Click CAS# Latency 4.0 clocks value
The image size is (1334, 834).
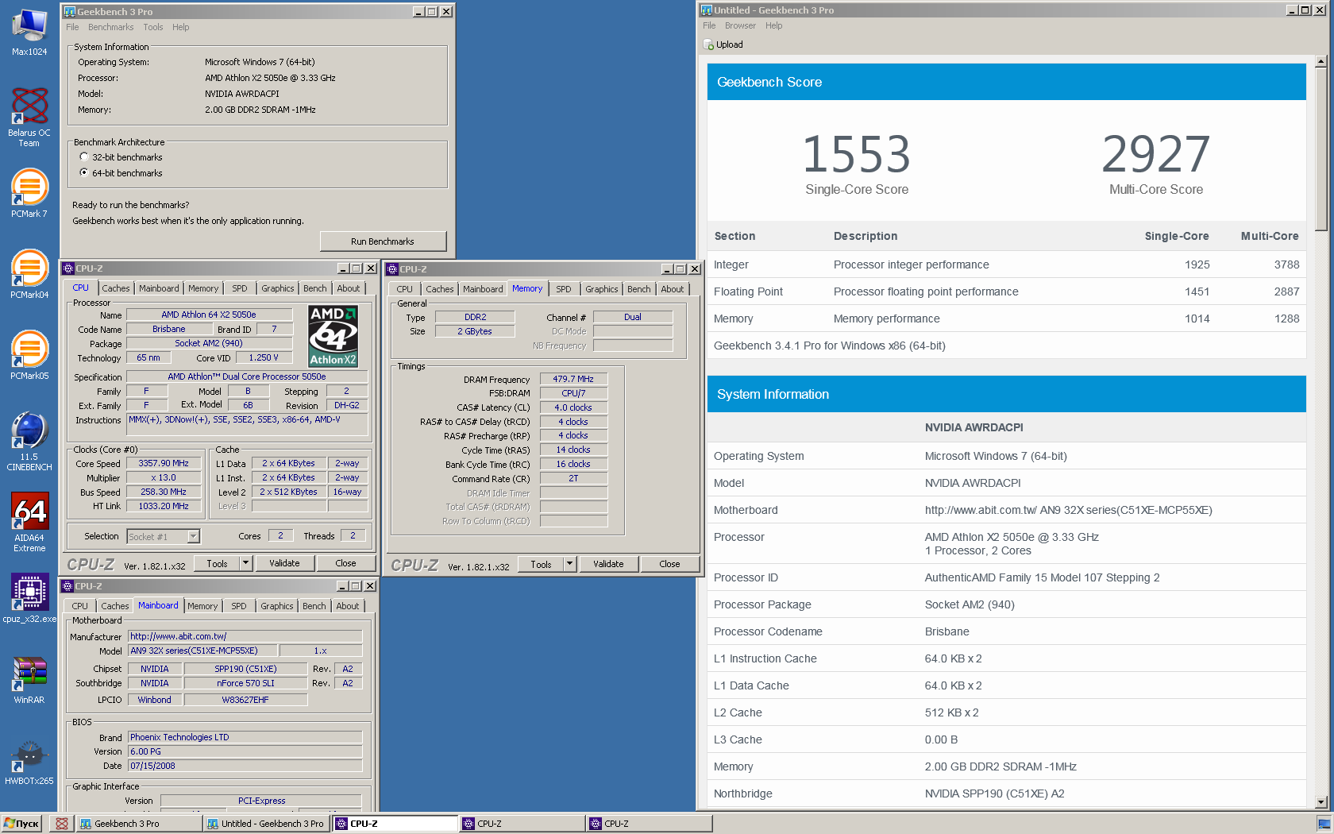pos(573,407)
